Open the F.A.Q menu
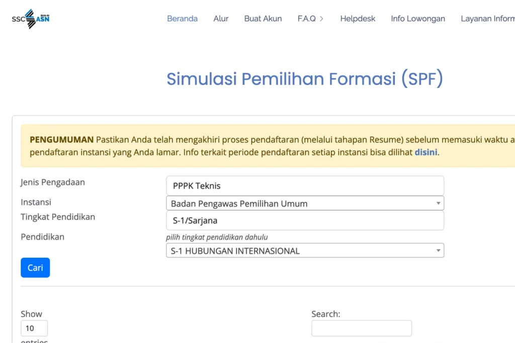This screenshot has height=343, width=515. [306, 19]
